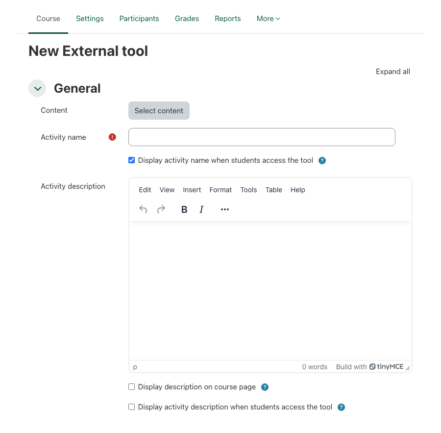Focus the Activity name text field
The height and width of the screenshot is (433, 441).
tap(262, 137)
